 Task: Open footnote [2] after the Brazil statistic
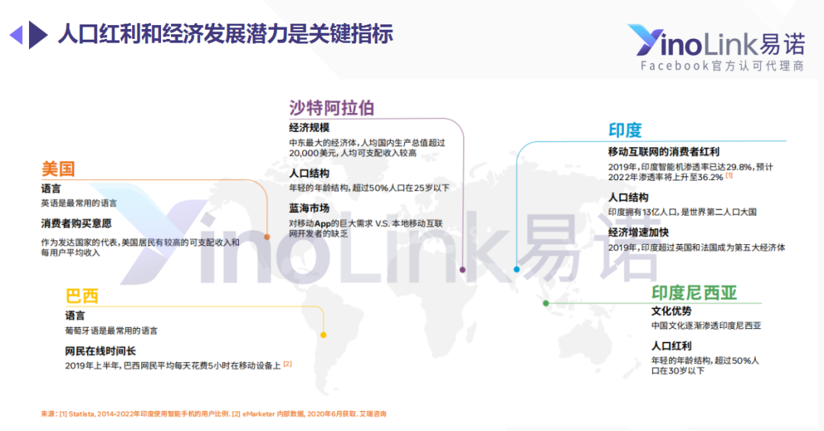288,364
